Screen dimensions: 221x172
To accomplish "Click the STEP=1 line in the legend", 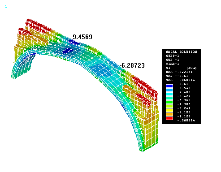I will pyautogui.click(x=173, y=56).
